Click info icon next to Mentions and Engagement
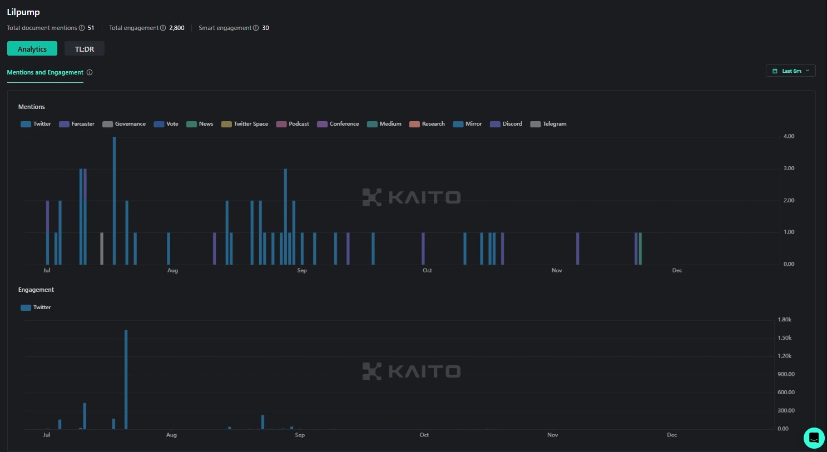 click(90, 72)
